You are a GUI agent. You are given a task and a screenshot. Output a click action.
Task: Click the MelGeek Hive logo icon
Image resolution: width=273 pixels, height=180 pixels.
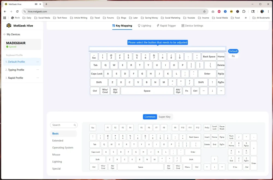(9, 26)
